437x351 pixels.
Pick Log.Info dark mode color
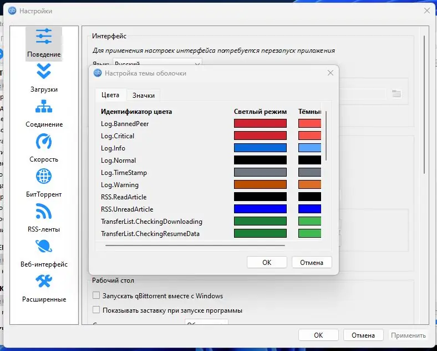pos(309,148)
